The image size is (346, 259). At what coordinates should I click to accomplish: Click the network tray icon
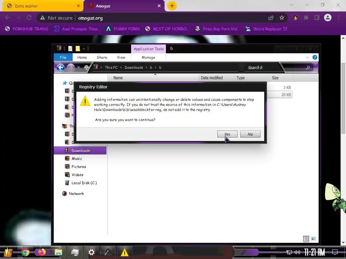[289, 252]
